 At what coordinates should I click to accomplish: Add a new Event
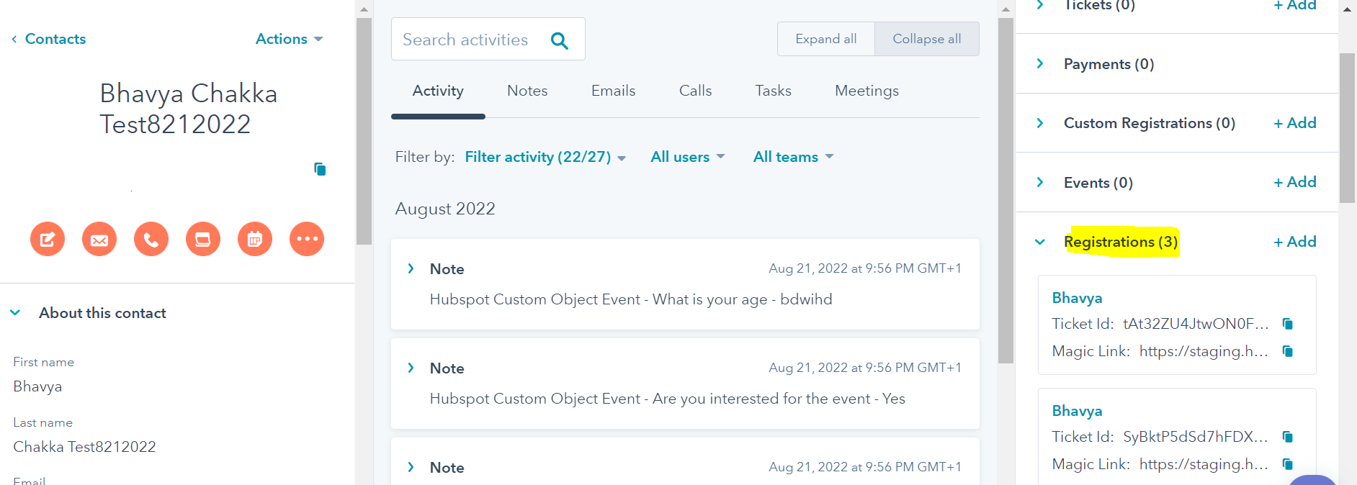click(1295, 182)
